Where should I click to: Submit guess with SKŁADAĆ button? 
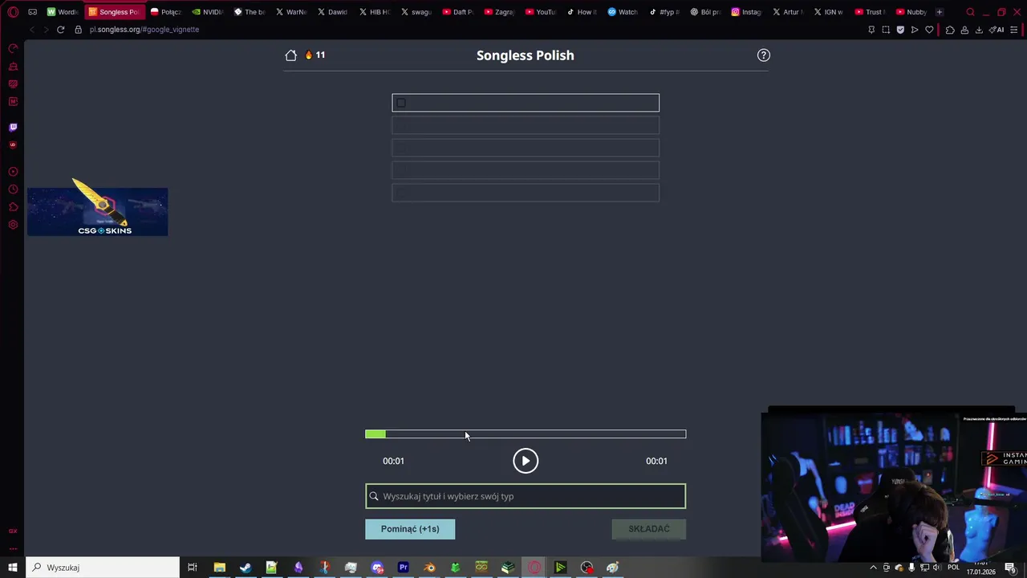[x=649, y=529]
